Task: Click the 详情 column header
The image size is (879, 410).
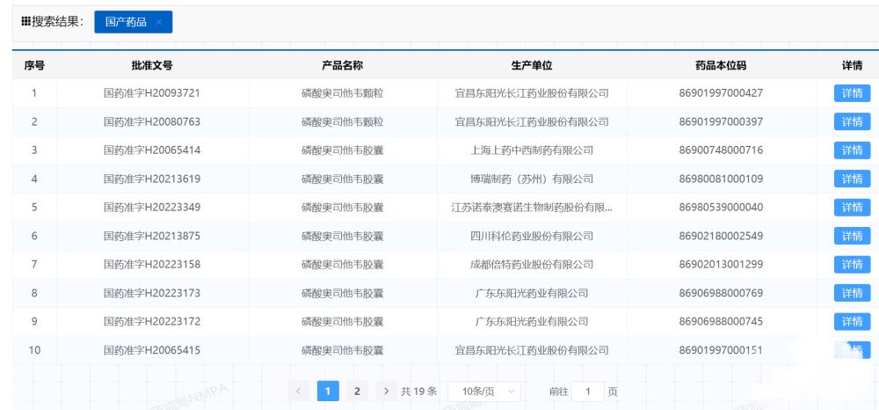Action: pyautogui.click(x=852, y=66)
